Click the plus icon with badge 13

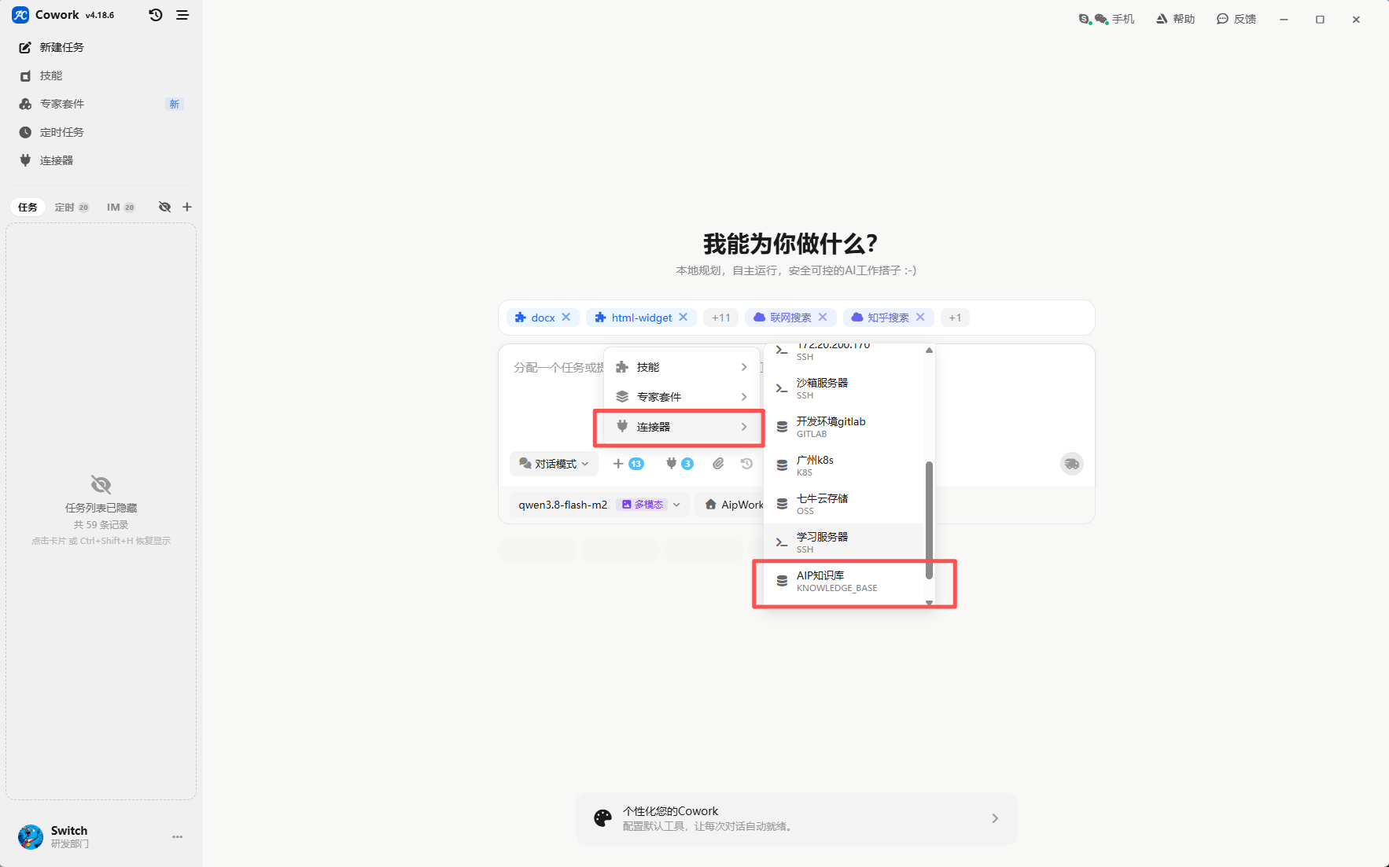click(x=628, y=464)
